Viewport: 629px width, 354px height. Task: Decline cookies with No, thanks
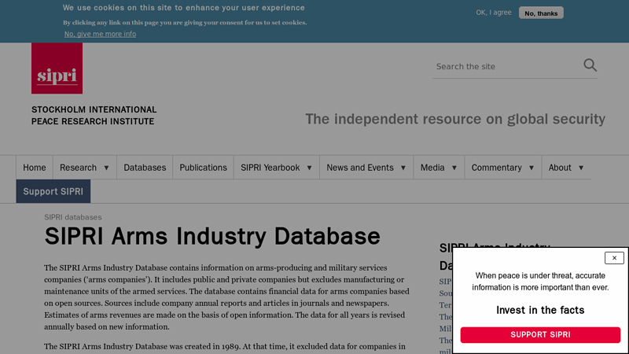(541, 13)
